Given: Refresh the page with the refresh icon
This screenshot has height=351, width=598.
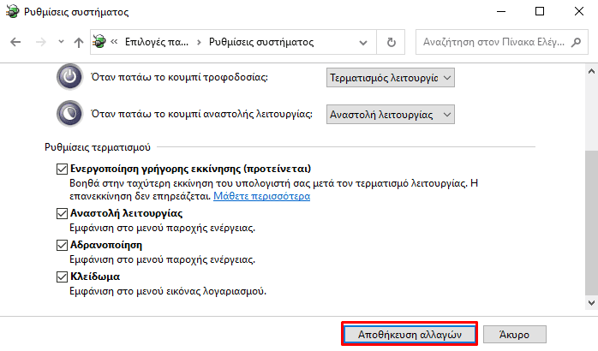Looking at the screenshot, I should [391, 42].
